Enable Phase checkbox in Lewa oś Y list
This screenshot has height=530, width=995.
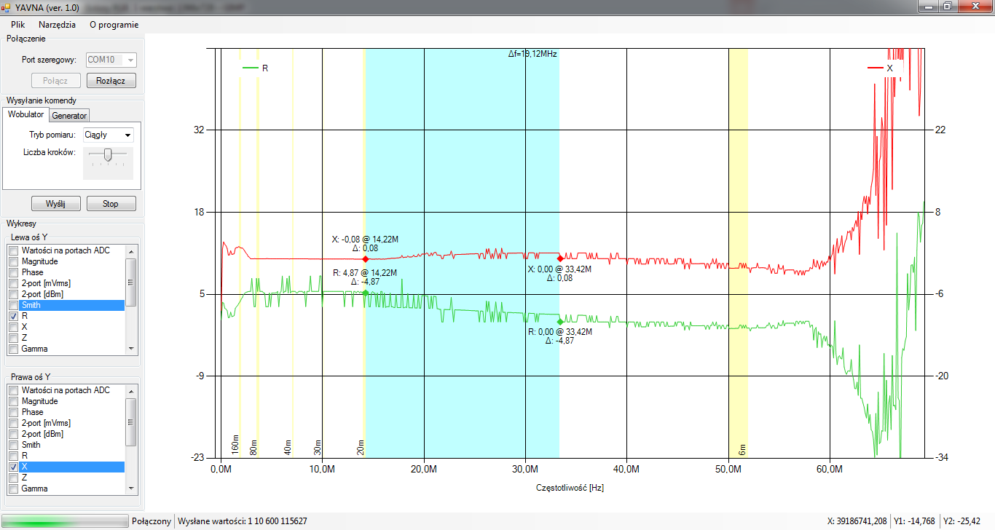click(x=13, y=272)
